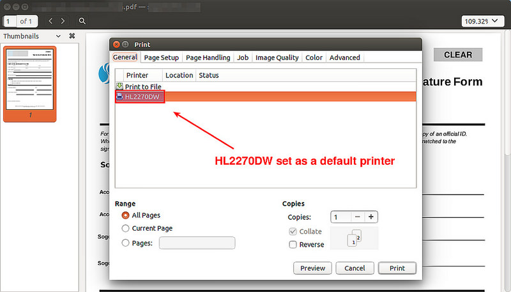Select the Pages range radio button
Viewport: 511px width, 292px height.
pos(125,243)
